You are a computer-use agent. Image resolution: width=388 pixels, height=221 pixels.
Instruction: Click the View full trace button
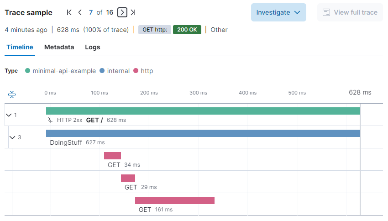pos(350,12)
